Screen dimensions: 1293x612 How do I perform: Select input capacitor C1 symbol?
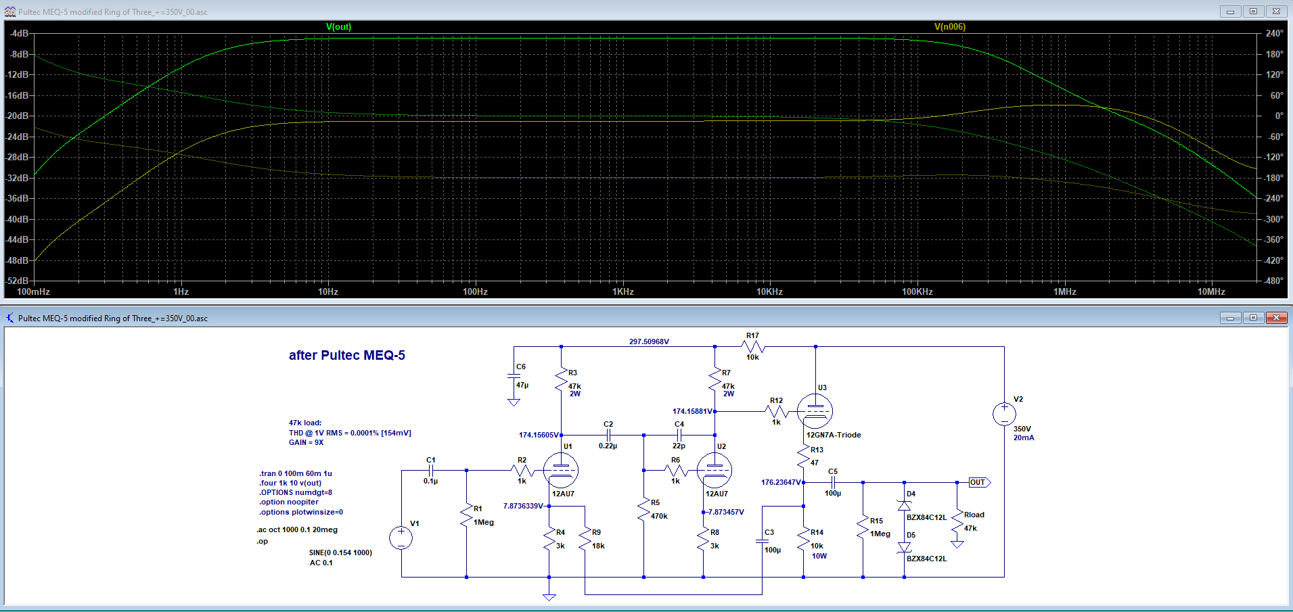(430, 470)
